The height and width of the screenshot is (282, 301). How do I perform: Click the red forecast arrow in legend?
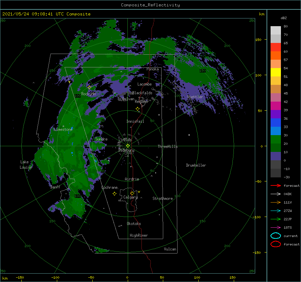pyautogui.click(x=276, y=185)
